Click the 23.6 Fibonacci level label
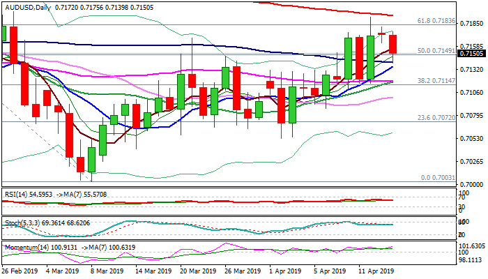Screen dimensions: 488x279 pos(436,118)
